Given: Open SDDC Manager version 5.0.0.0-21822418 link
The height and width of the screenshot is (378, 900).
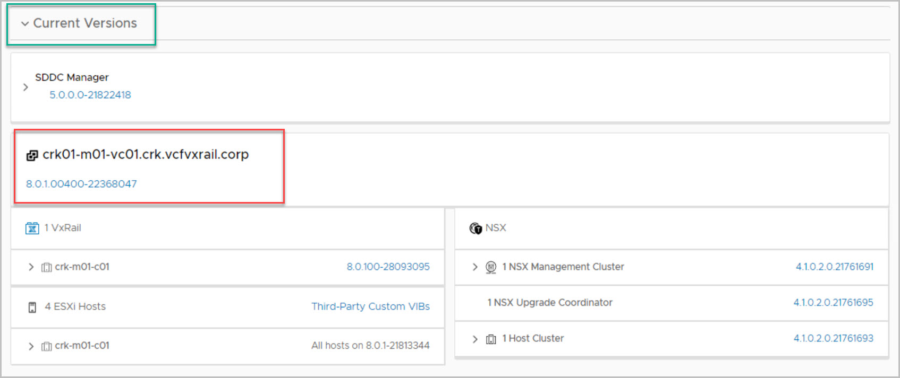Looking at the screenshot, I should click(x=90, y=95).
